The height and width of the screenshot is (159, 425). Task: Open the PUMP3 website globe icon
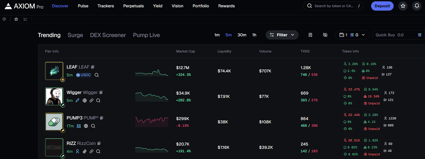[x=86, y=126]
